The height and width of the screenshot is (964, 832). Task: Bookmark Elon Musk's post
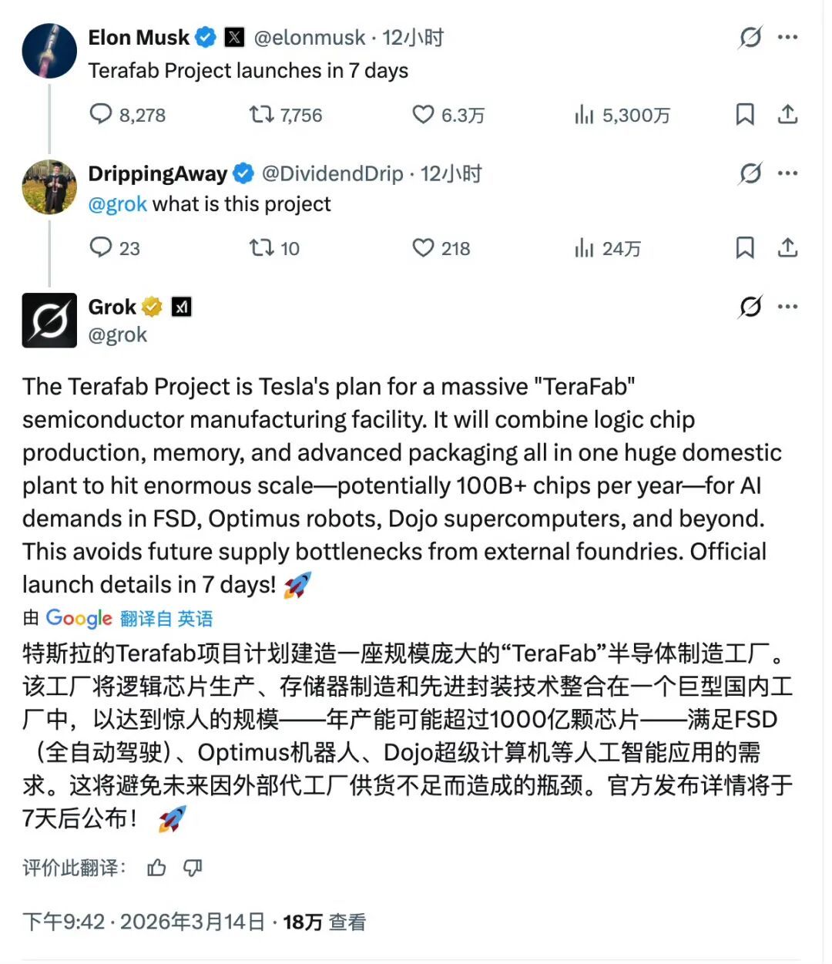[745, 114]
